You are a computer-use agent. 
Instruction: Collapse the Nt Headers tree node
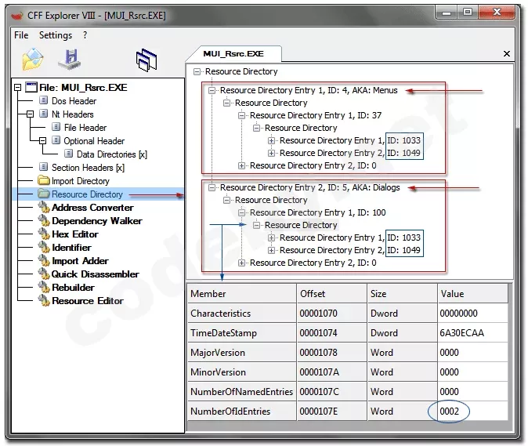click(x=30, y=114)
